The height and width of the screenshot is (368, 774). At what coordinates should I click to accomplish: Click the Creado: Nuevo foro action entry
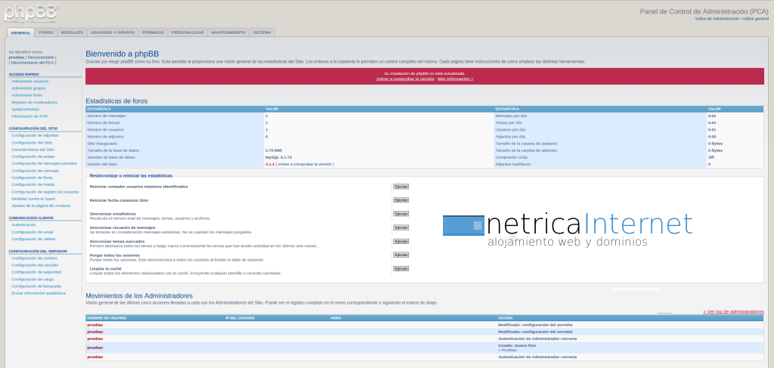point(517,348)
